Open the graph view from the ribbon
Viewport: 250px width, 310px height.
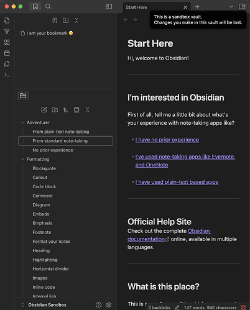tap(7, 31)
